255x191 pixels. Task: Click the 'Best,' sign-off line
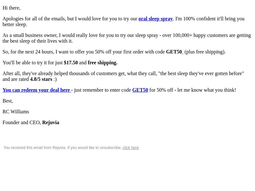(x=8, y=101)
